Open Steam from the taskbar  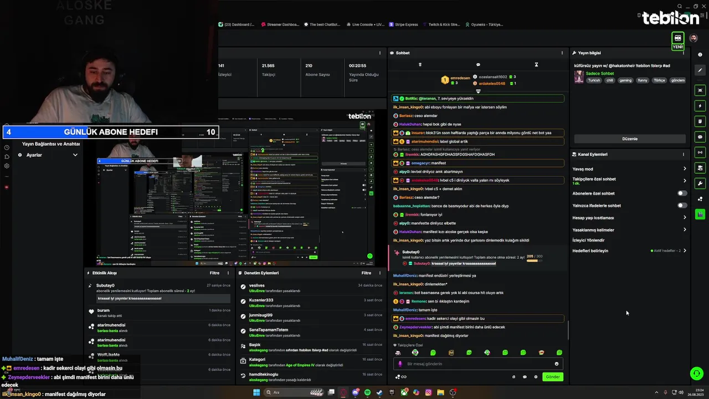379,392
